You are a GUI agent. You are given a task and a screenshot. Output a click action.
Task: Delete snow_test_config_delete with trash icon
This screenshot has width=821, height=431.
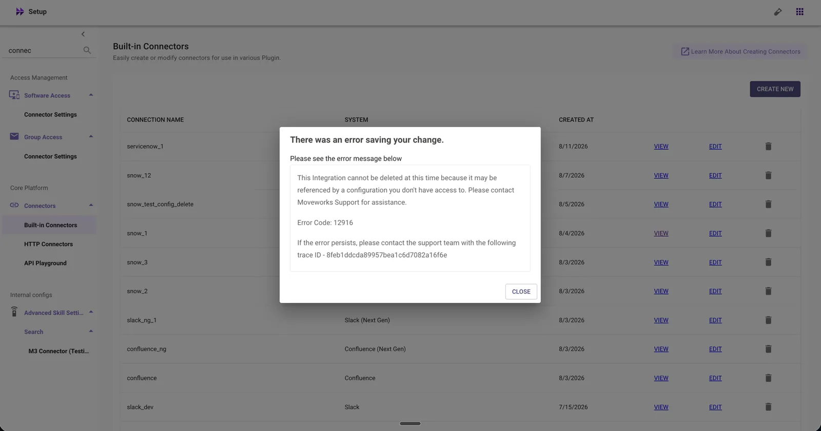[x=768, y=204]
